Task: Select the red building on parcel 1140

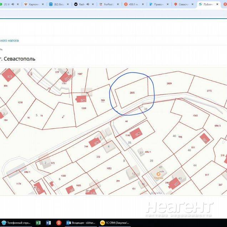Action: click(136, 135)
